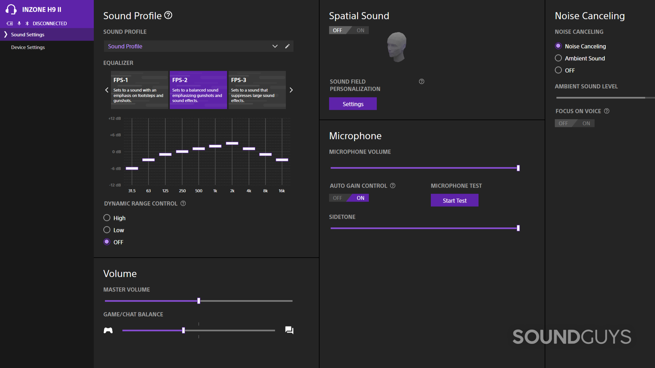Click the 63 Hz equalizer band handle

148,160
